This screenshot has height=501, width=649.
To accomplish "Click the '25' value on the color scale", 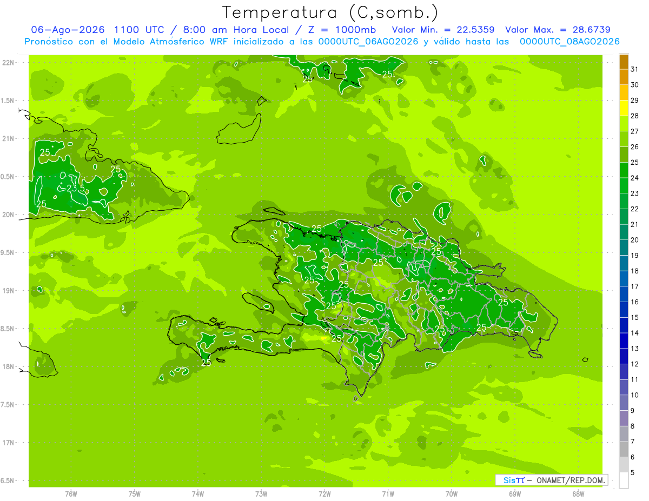I will click(x=635, y=162).
